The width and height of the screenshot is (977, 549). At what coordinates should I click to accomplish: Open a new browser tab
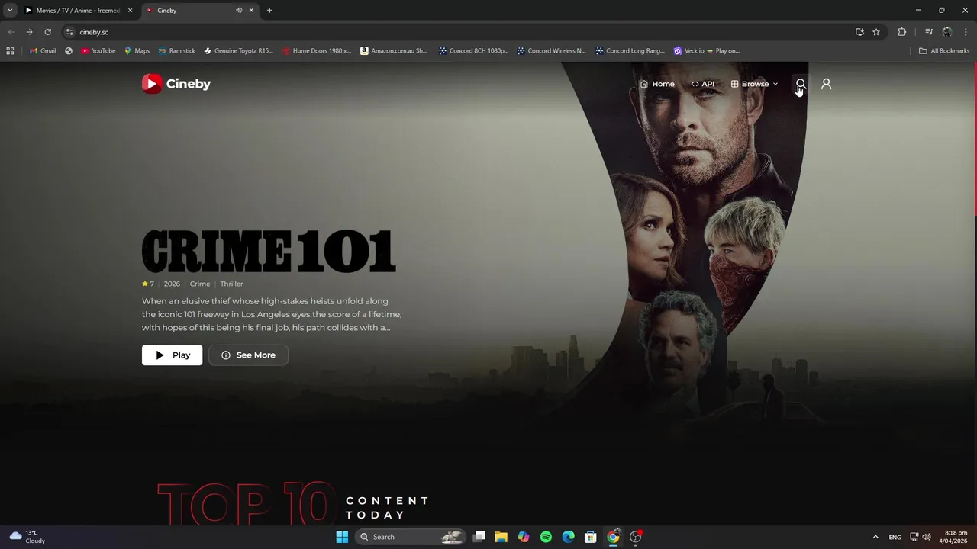coord(269,11)
